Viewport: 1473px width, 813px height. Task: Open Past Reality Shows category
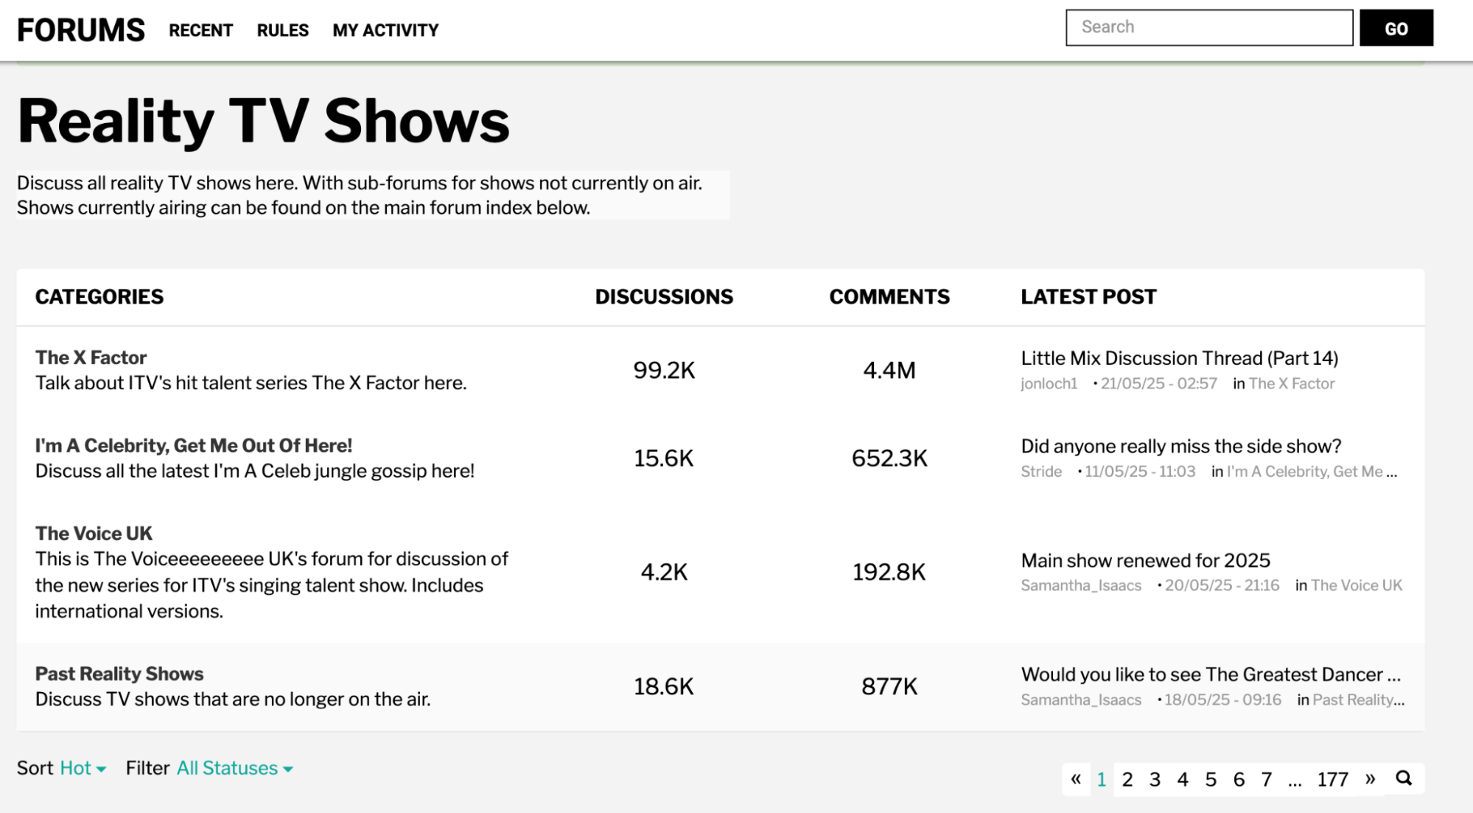pos(119,674)
